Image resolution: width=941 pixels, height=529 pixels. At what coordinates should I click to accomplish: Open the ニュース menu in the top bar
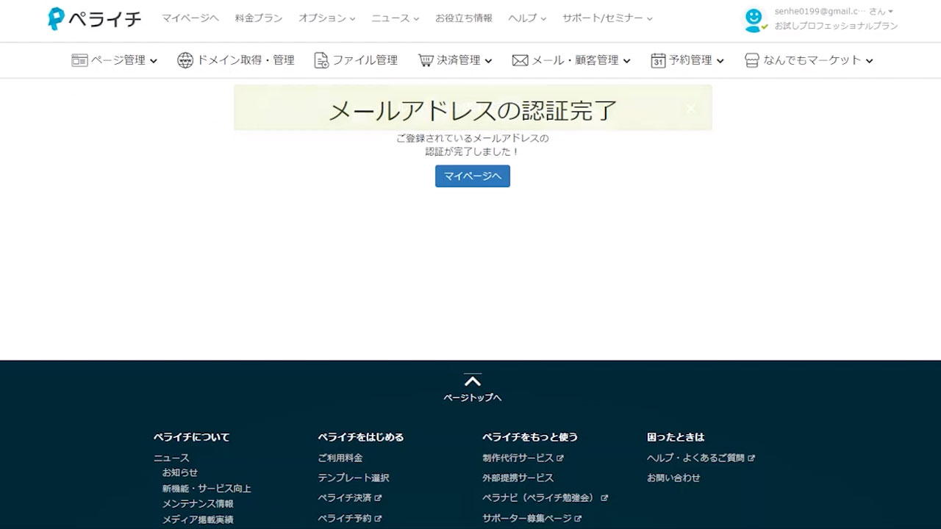(x=390, y=18)
